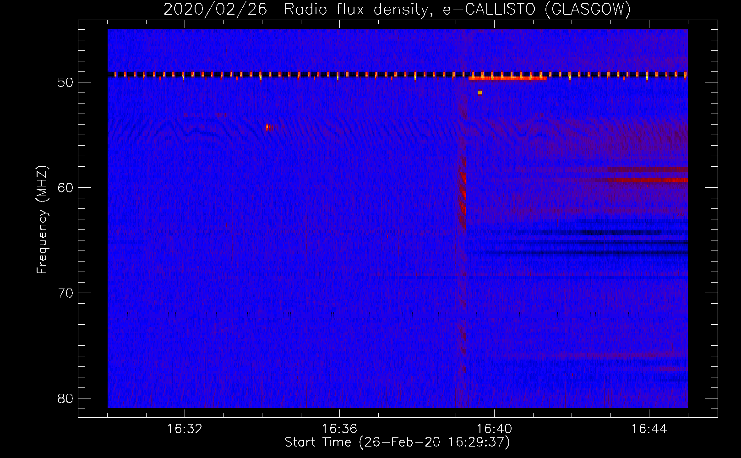This screenshot has width=741, height=458.
Task: Click the 'Frequency (MHZ)' axis label
Action: (x=42, y=219)
